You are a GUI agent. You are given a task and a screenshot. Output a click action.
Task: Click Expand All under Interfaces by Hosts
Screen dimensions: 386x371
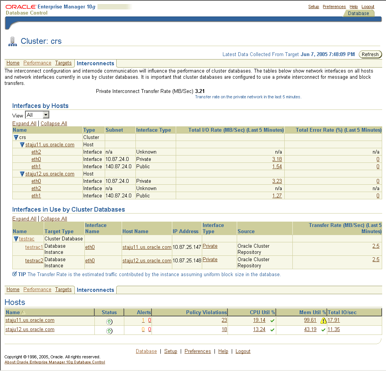(24, 123)
